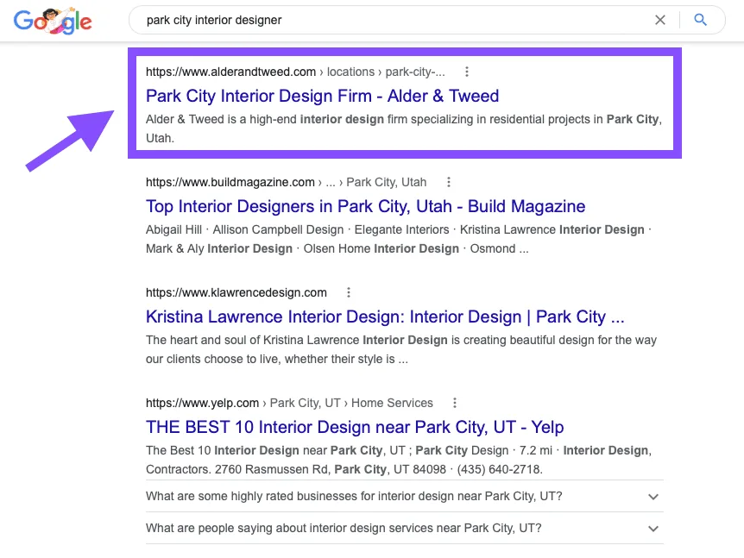744x558 pixels.
Task: Click into the search box text
Action: click(x=214, y=20)
